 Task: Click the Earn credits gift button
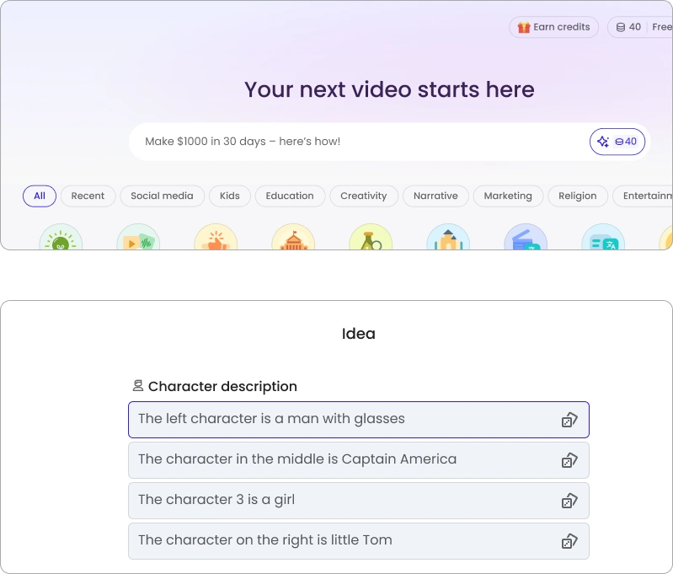(553, 27)
